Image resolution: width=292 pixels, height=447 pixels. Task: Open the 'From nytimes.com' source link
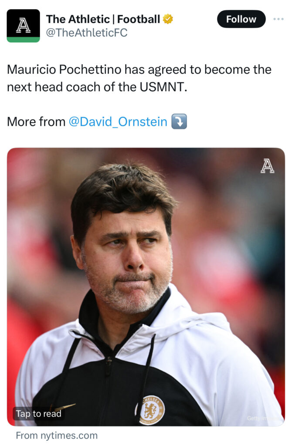pos(57,436)
